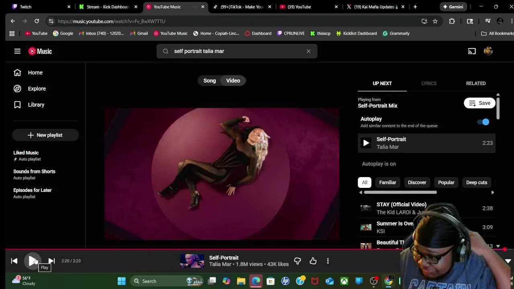Reload the page
This screenshot has width=514, height=289.
37,21
